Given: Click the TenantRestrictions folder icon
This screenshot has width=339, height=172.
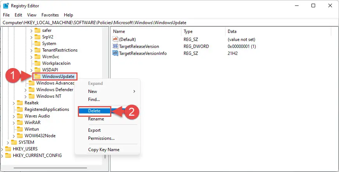Looking at the screenshot, I should [x=37, y=50].
